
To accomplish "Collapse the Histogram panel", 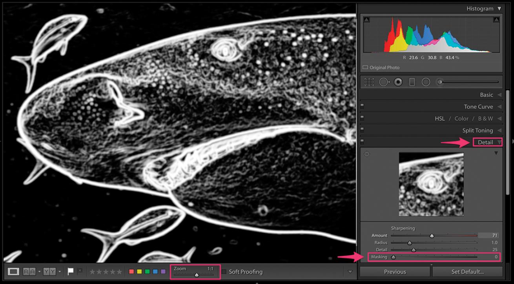I will click(499, 8).
